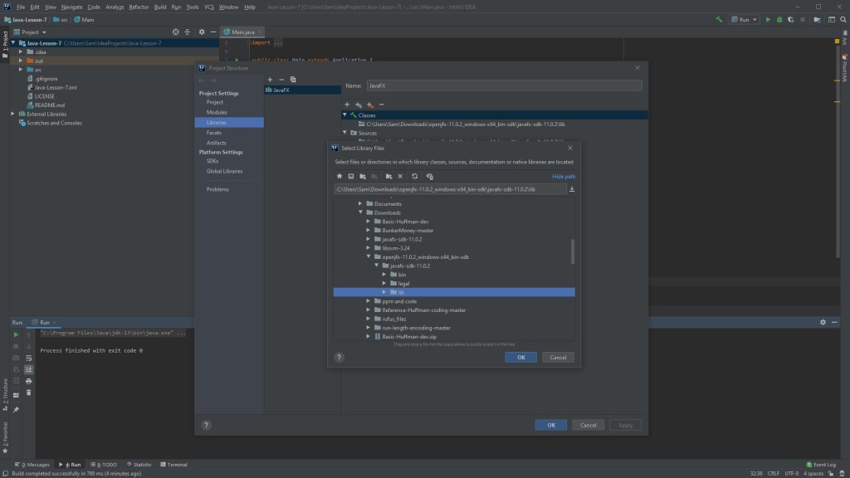Click the Refresh icon in Select Library Files
The image size is (850, 478).
pos(414,176)
